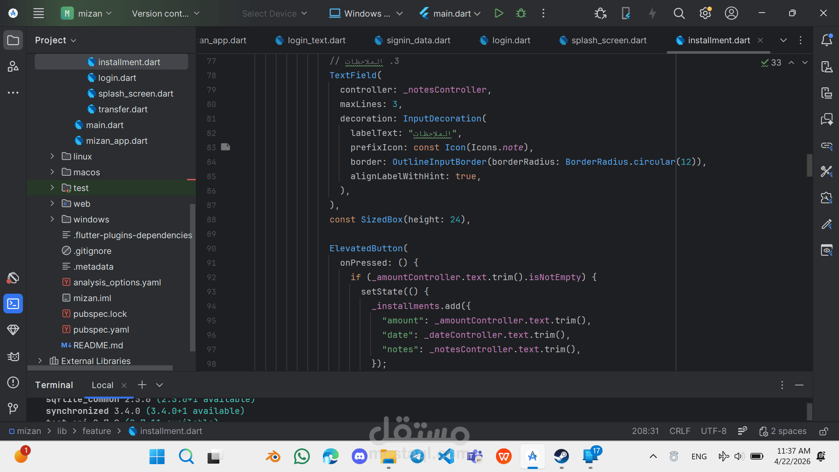The width and height of the screenshot is (839, 472).
Task: Run the app with the green play icon
Action: (499, 13)
